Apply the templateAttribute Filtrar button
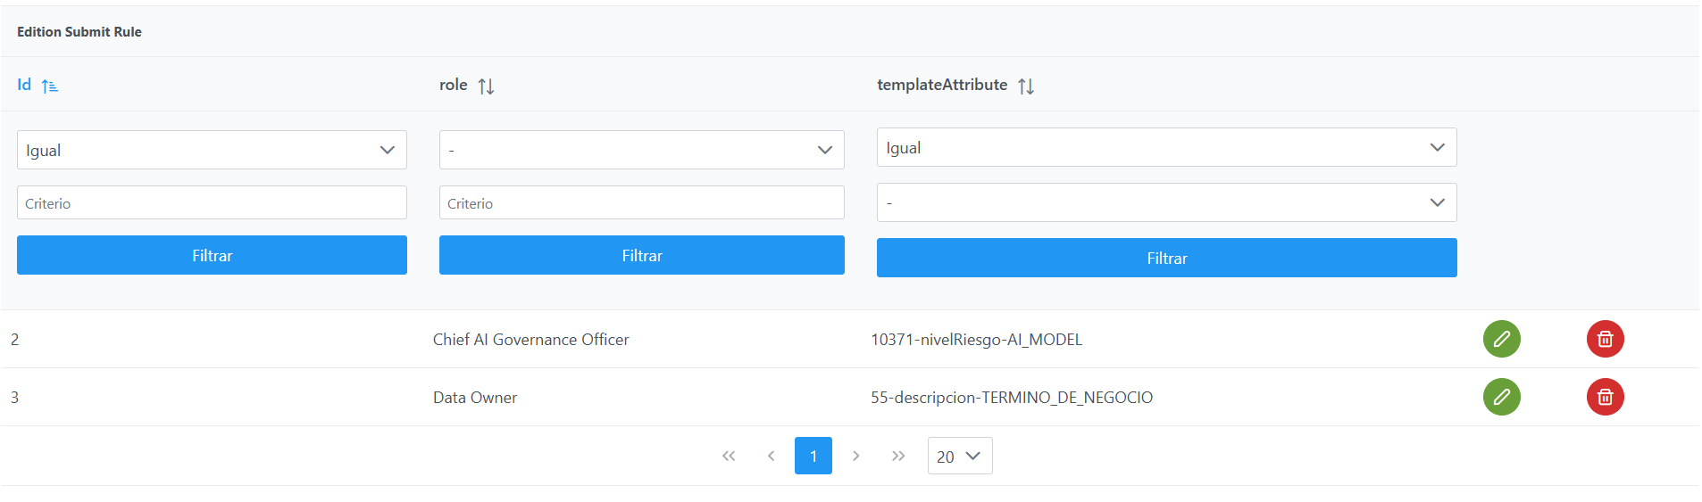This screenshot has width=1702, height=502. pos(1166,258)
